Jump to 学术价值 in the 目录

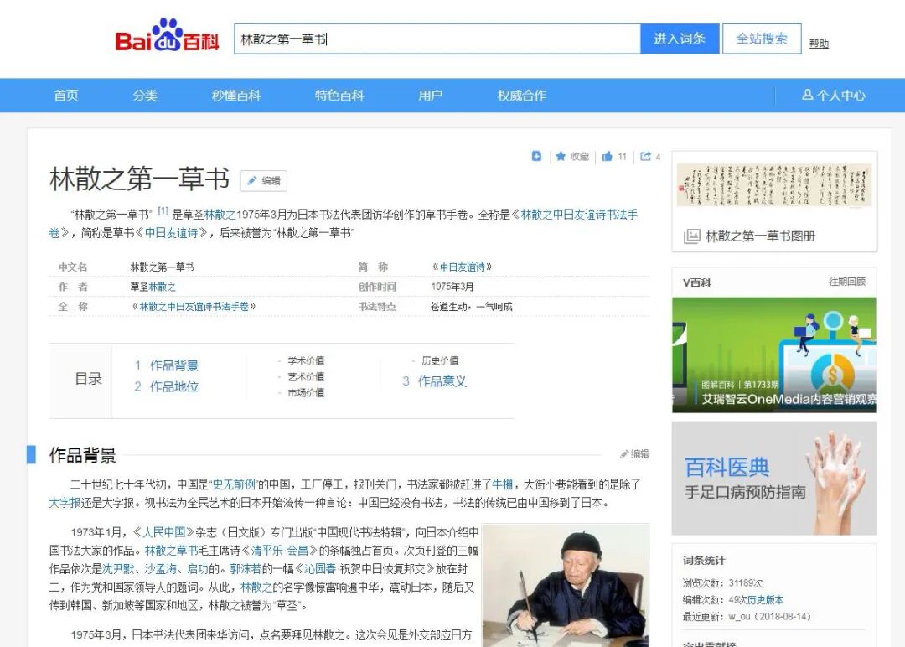[x=306, y=360]
